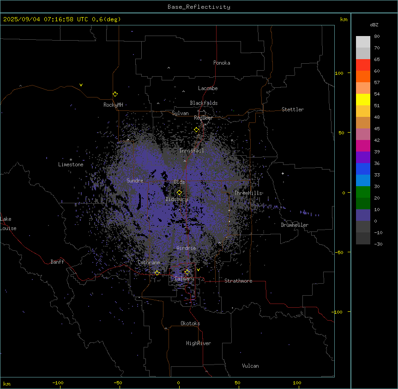Click the Airdrie city label
Viewport: 398px width, 389px height.
point(187,248)
